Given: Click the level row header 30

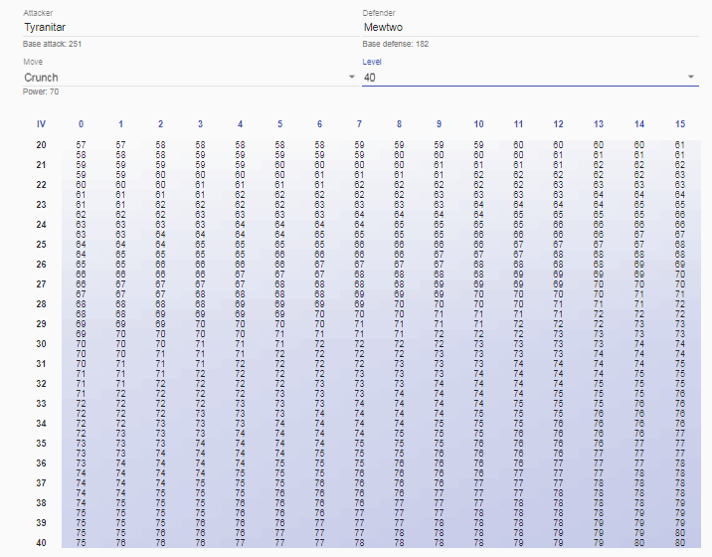Looking at the screenshot, I should click(42, 344).
